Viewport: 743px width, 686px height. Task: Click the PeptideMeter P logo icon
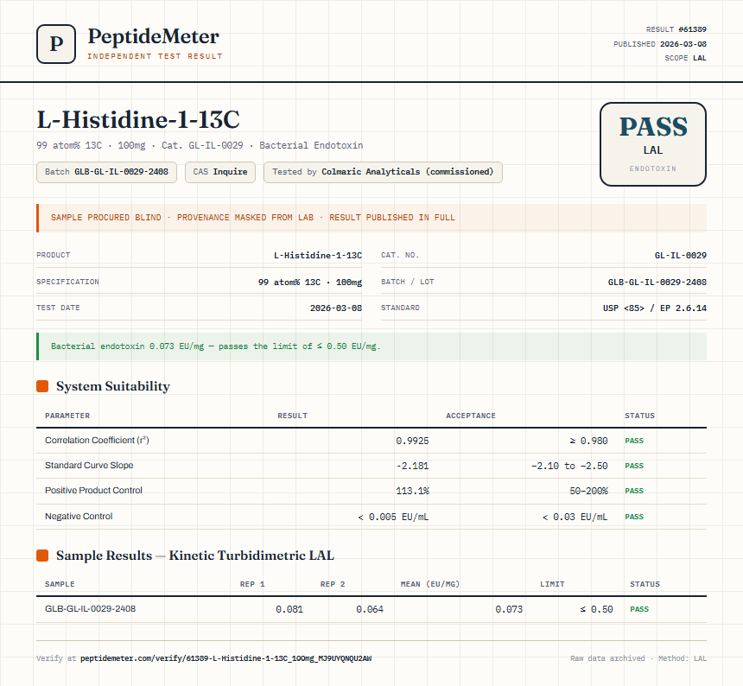click(x=56, y=44)
